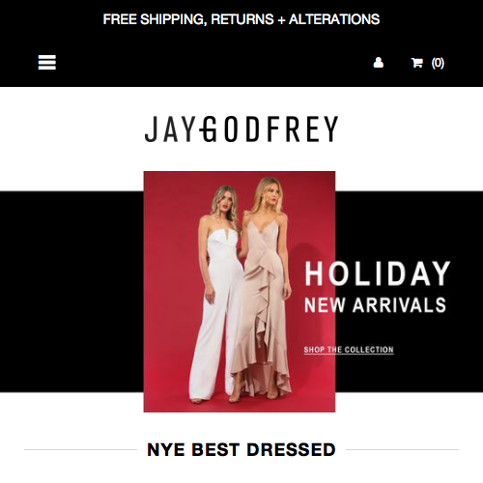Screen dimensions: 483x483
Task: Open the hamburger navigation menu
Action: coord(47,62)
